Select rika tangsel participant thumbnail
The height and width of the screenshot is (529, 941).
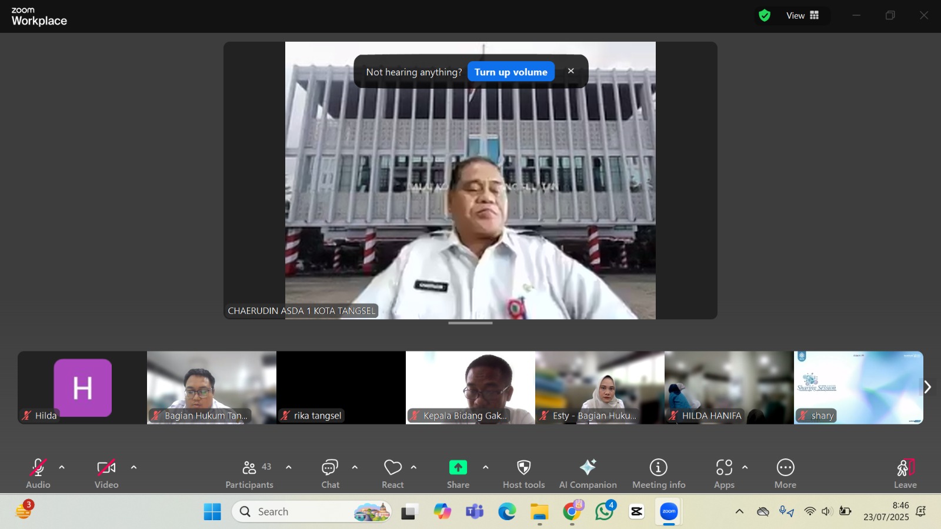(x=341, y=387)
